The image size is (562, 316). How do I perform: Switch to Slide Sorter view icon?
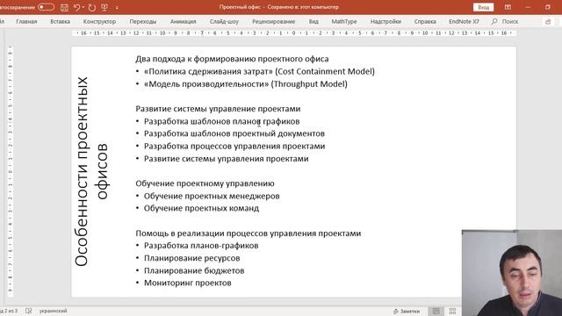tap(453, 312)
